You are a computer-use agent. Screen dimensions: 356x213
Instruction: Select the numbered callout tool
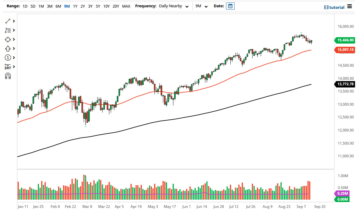8,58
